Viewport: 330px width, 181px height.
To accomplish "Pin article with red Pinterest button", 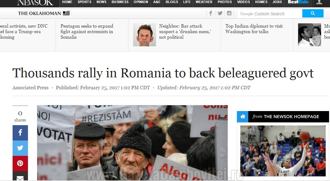I will tap(20, 163).
